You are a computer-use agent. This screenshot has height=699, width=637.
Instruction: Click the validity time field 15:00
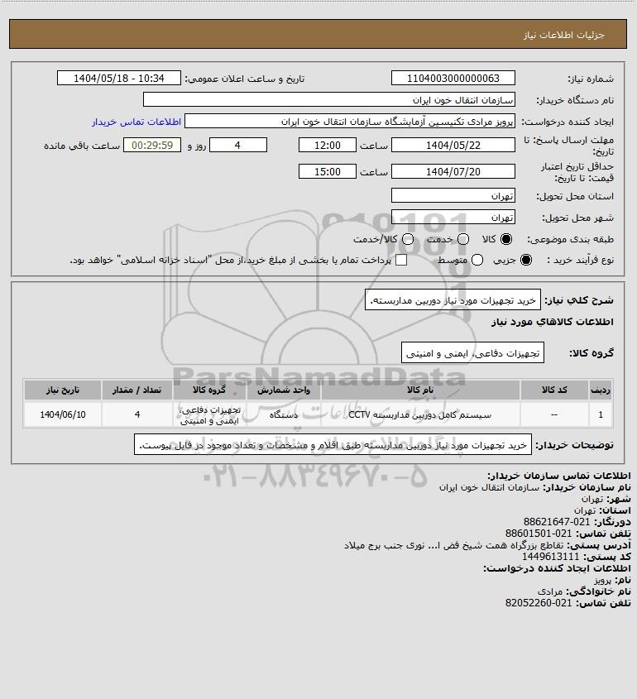tap(328, 171)
